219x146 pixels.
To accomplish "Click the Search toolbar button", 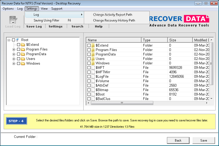I will pyautogui.click(x=77, y=26).
